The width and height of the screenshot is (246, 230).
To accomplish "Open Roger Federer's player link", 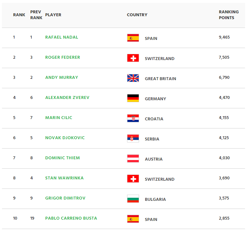I will click(63, 57).
